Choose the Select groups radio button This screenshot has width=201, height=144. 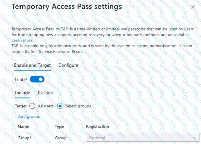pyautogui.click(x=60, y=106)
